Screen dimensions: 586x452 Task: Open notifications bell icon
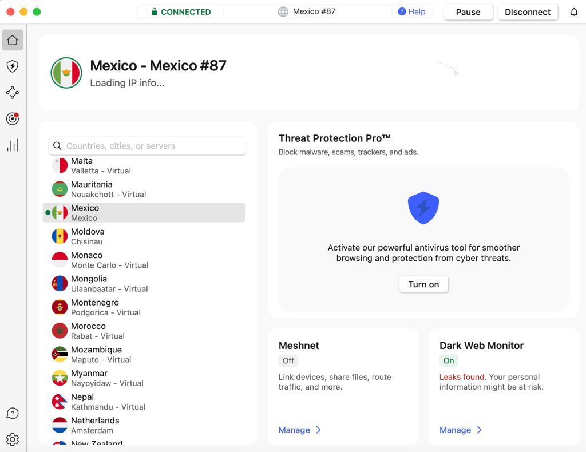pyautogui.click(x=574, y=12)
